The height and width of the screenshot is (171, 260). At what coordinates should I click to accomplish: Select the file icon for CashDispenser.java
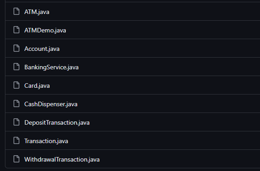[x=16, y=103]
